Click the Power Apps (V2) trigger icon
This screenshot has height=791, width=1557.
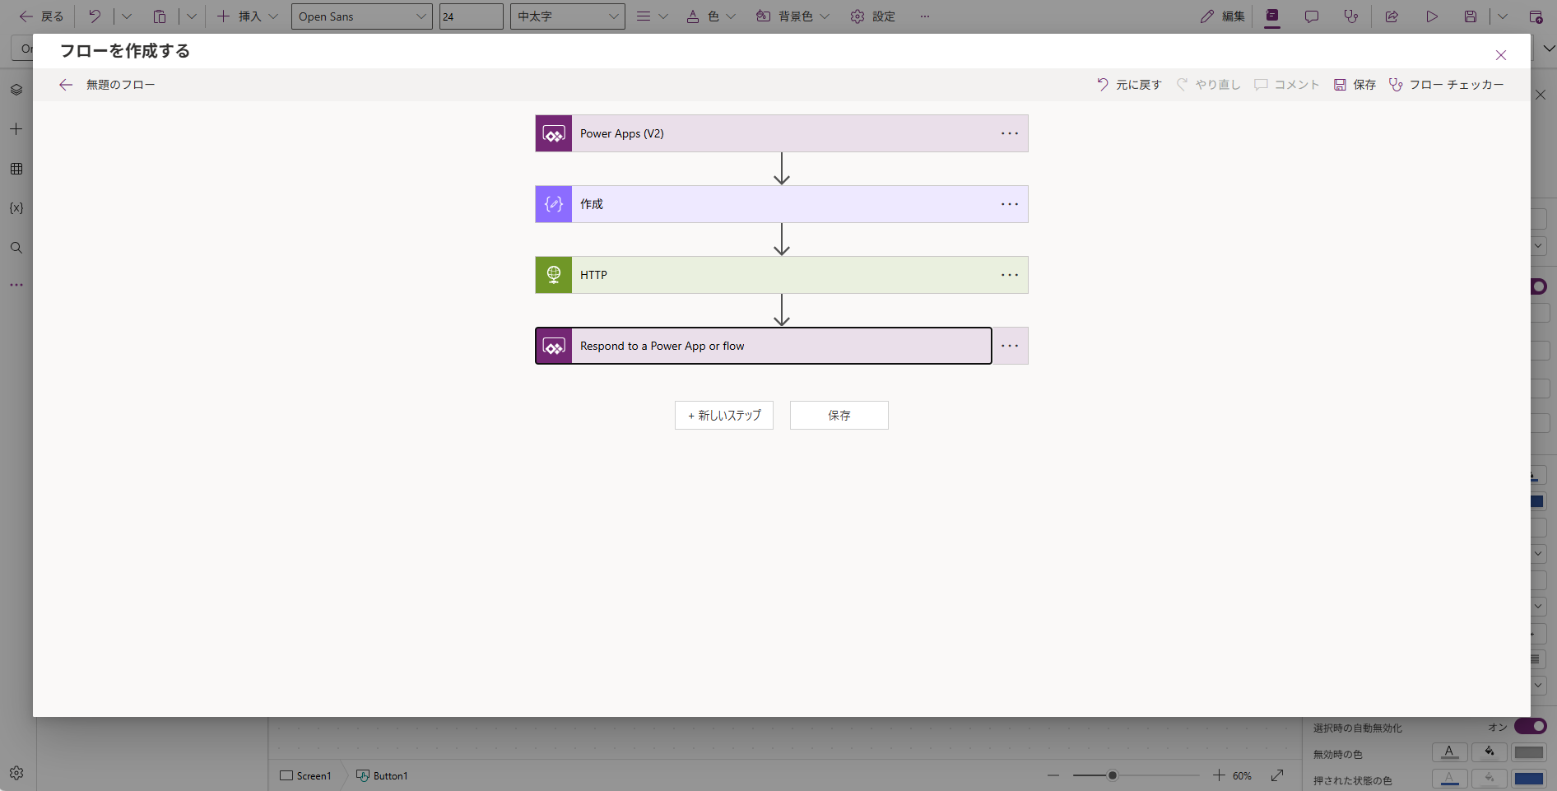pyautogui.click(x=554, y=133)
